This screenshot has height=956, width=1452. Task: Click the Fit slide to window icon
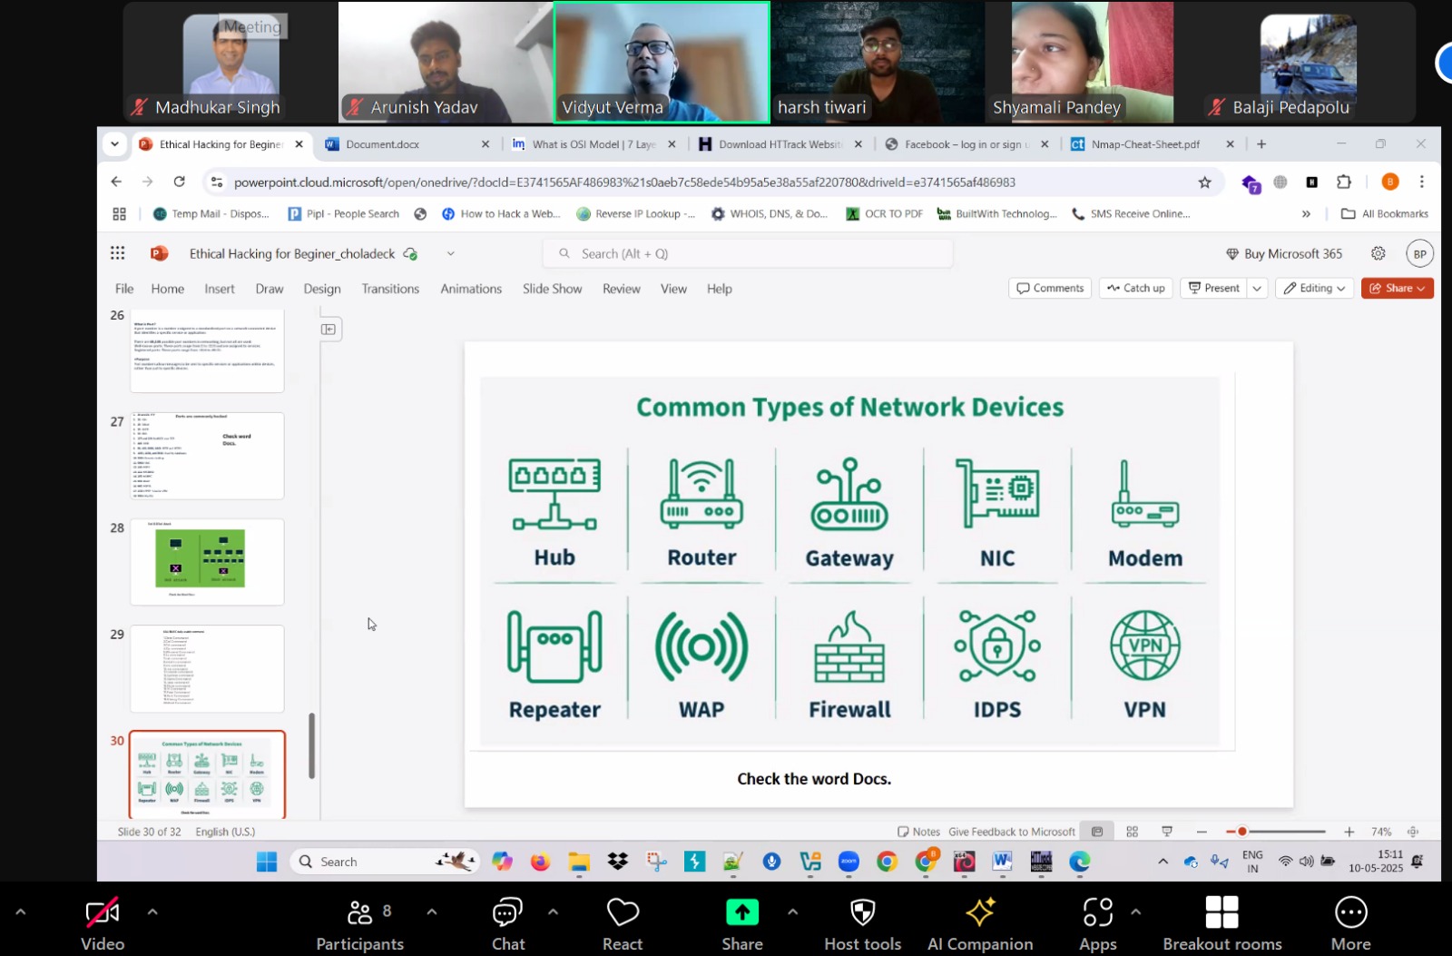[1413, 832]
